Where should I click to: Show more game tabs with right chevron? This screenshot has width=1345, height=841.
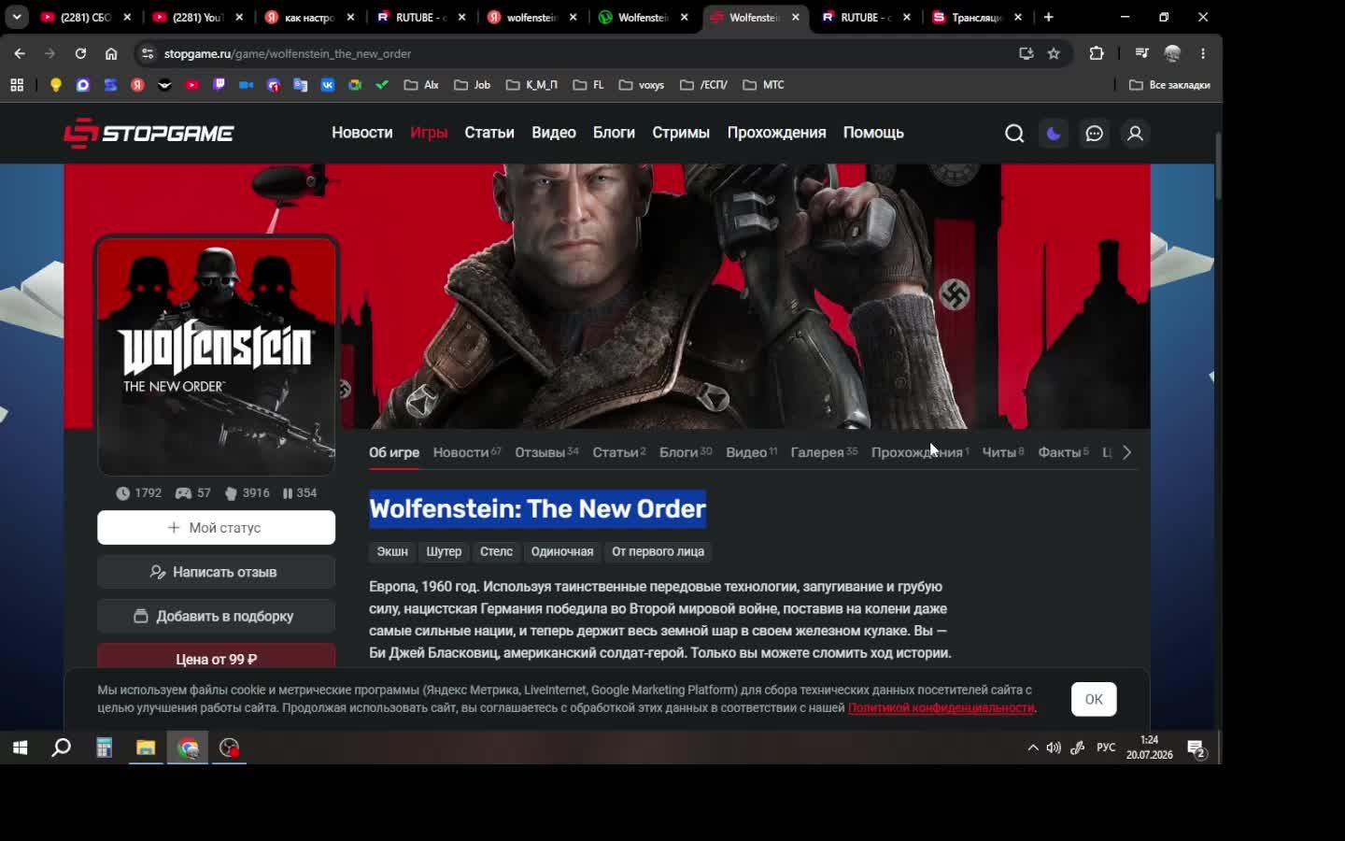coord(1127,452)
